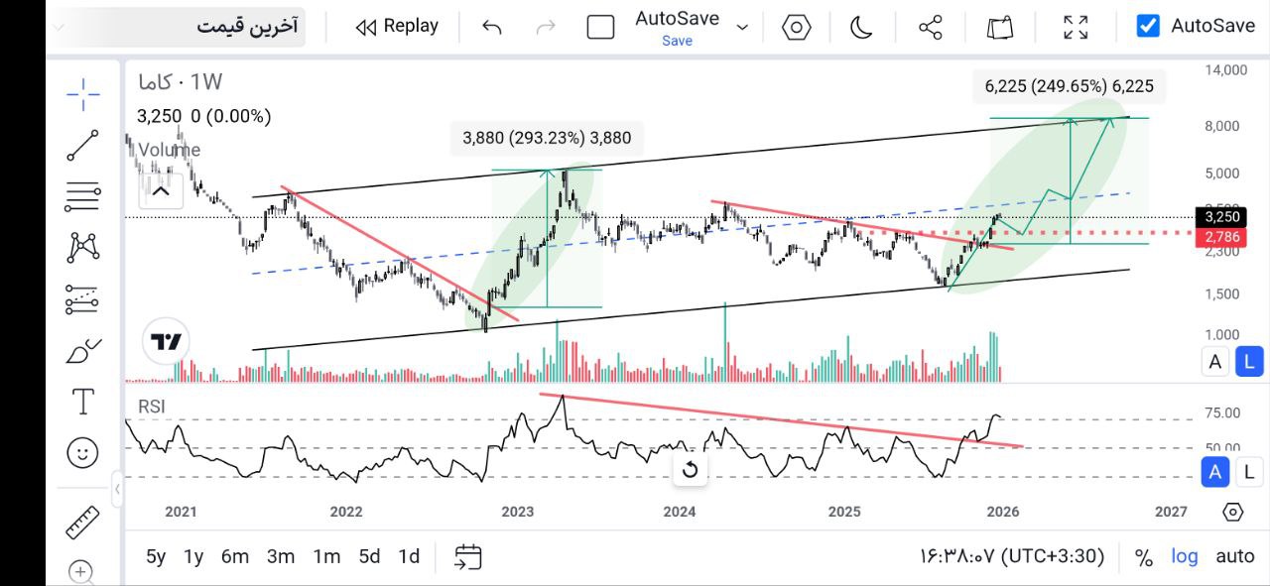Select the Text annotation tool
Viewport: 1270px width, 586px height.
[x=82, y=402]
